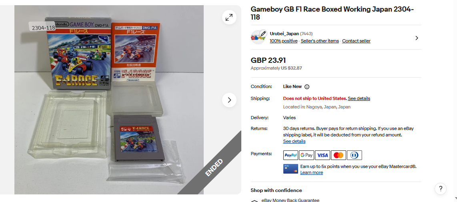
Task: Open returns See details link
Action: (x=294, y=141)
